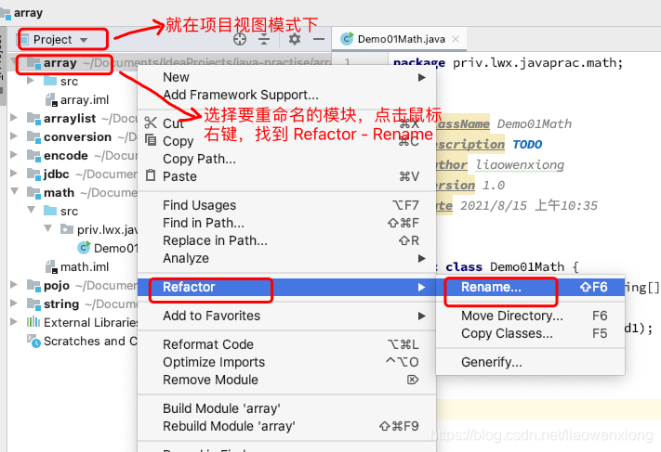
Task: Expand External Libraries node
Action: tap(14, 321)
